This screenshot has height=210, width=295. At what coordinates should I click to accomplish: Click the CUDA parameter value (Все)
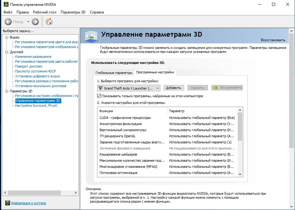(202, 118)
